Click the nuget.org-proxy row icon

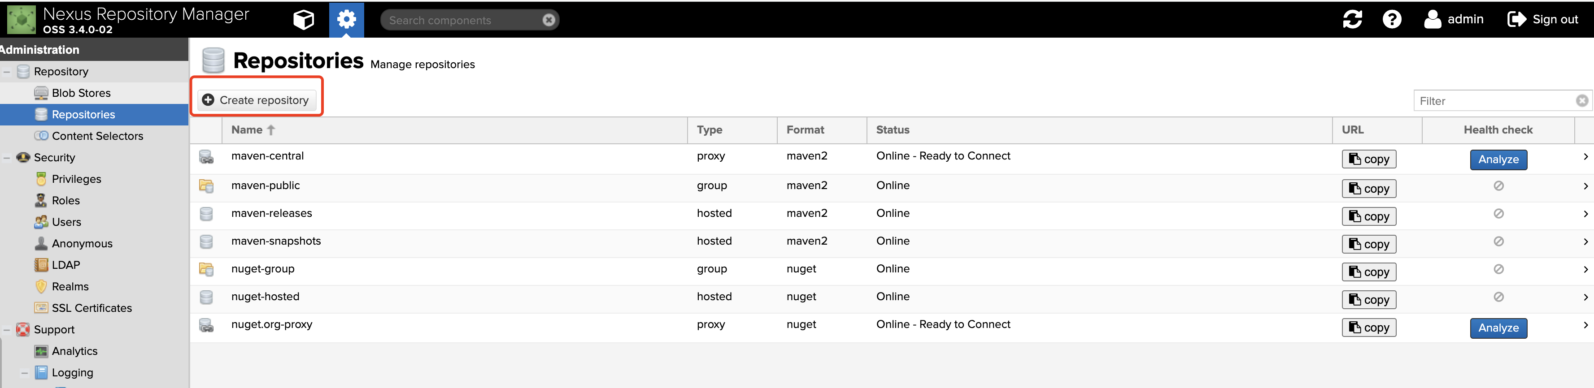tap(206, 325)
